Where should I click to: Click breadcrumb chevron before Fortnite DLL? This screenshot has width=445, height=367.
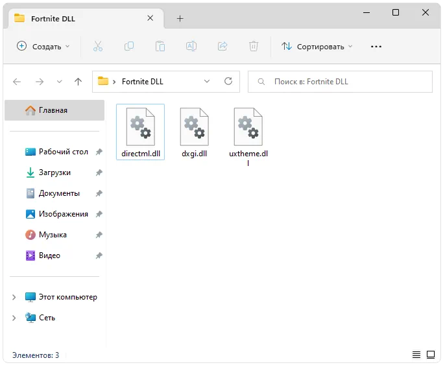point(114,82)
